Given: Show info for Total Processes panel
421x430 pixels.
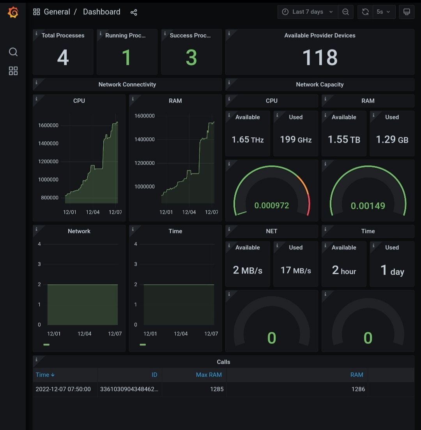Looking at the screenshot, I should click(36, 33).
